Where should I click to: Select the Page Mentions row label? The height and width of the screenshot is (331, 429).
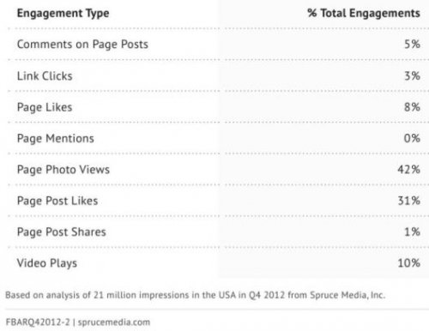(56, 139)
